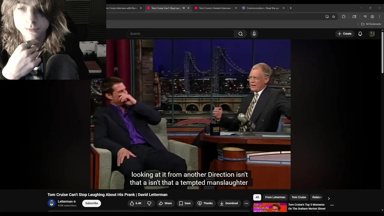Open the tab search icon in toolbar
The width and height of the screenshot is (384, 216).
point(354,16)
